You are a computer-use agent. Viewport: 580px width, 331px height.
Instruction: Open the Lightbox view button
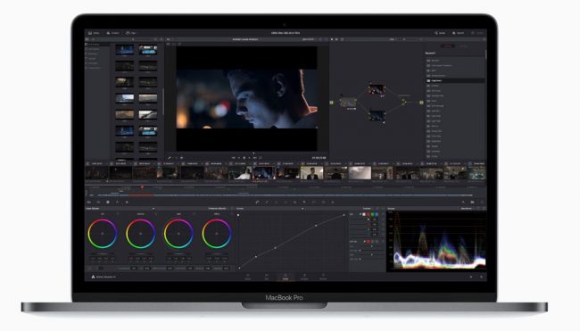(x=478, y=33)
